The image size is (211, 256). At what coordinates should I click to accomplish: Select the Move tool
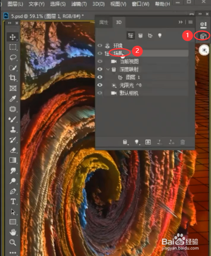(13, 37)
